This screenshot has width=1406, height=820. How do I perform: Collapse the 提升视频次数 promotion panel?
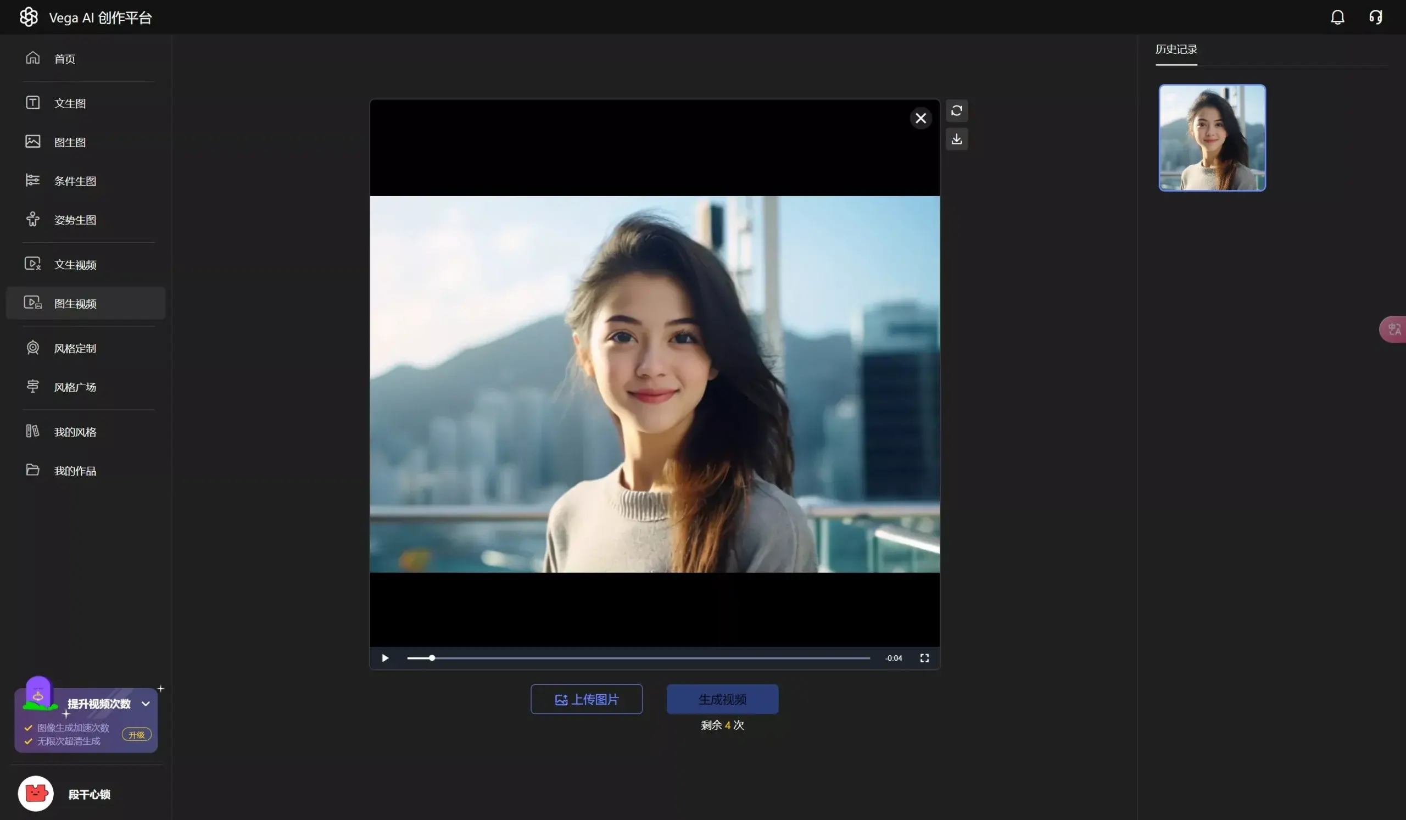(145, 704)
